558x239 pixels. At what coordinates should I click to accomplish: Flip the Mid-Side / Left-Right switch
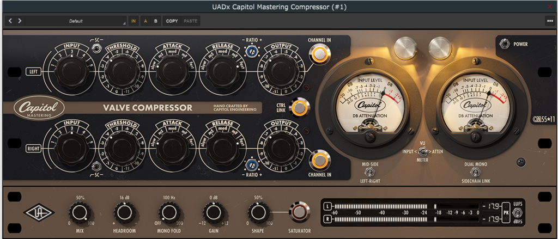371,173
